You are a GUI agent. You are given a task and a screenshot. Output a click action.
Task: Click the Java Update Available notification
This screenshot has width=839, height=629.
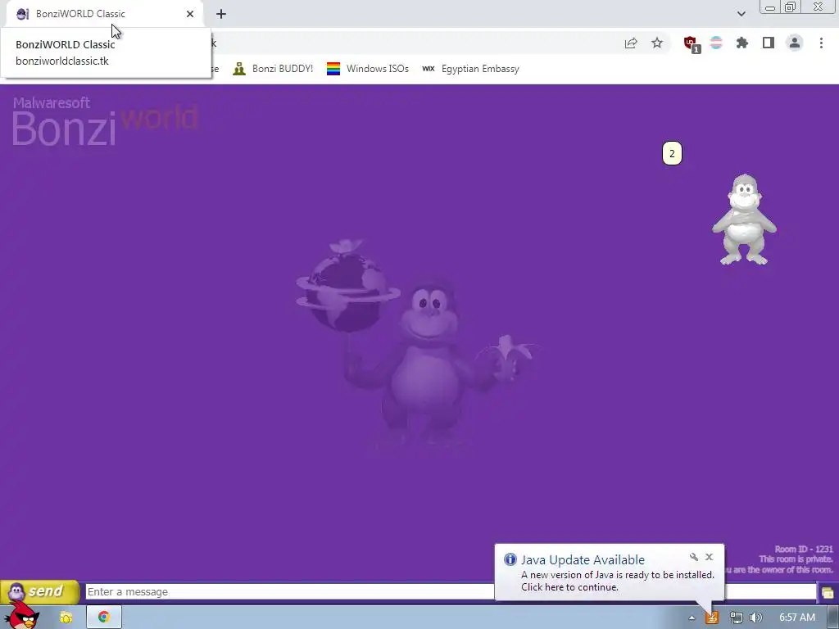coord(610,572)
